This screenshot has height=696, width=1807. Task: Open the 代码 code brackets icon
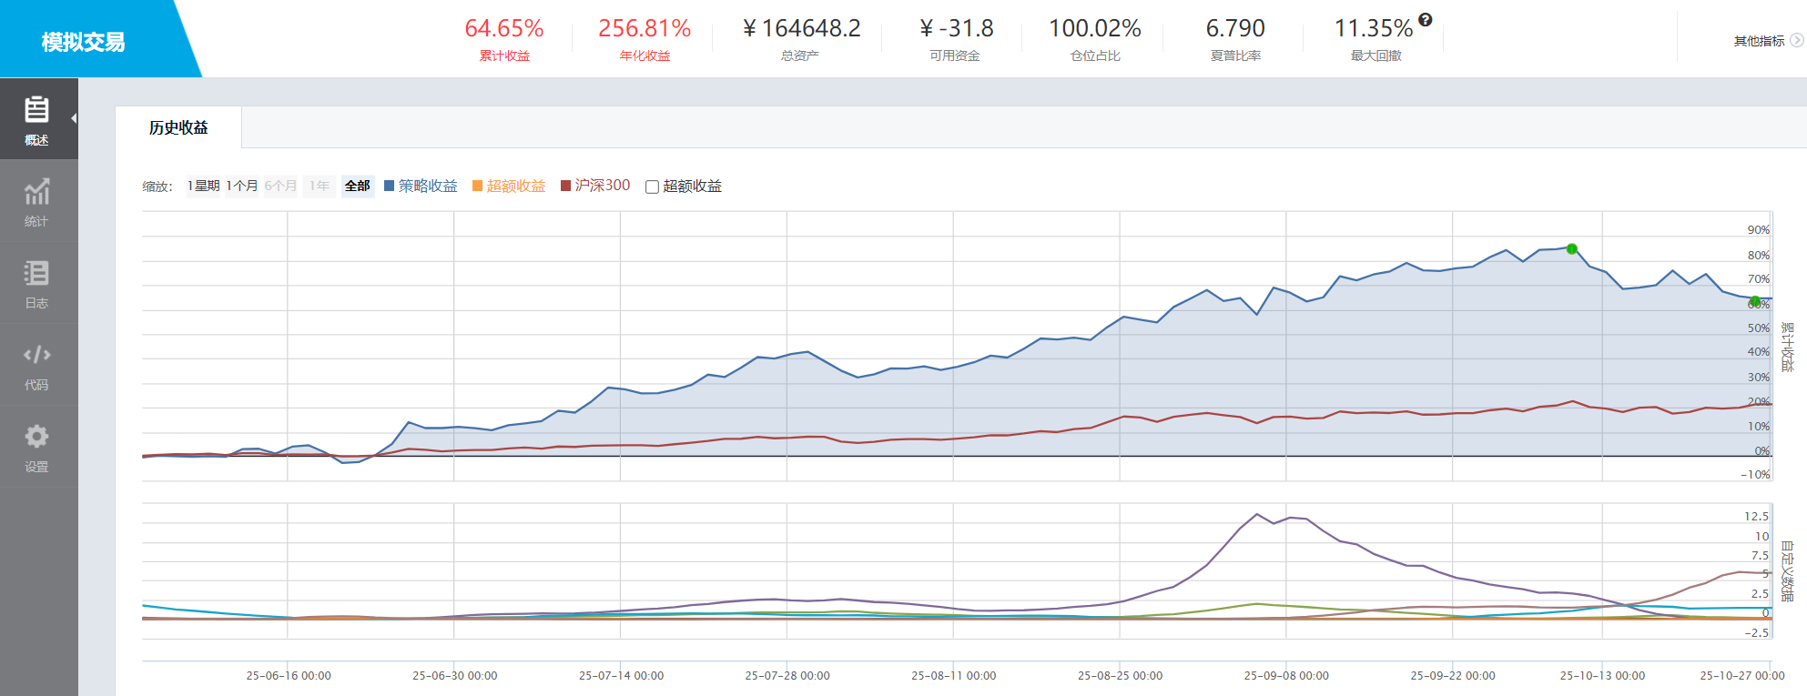pyautogui.click(x=36, y=355)
